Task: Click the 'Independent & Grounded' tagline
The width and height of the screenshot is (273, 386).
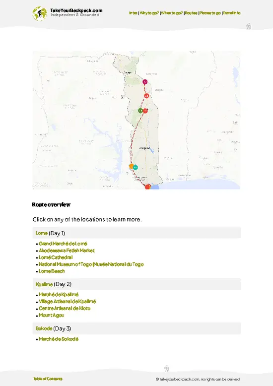Action: pos(75,15)
